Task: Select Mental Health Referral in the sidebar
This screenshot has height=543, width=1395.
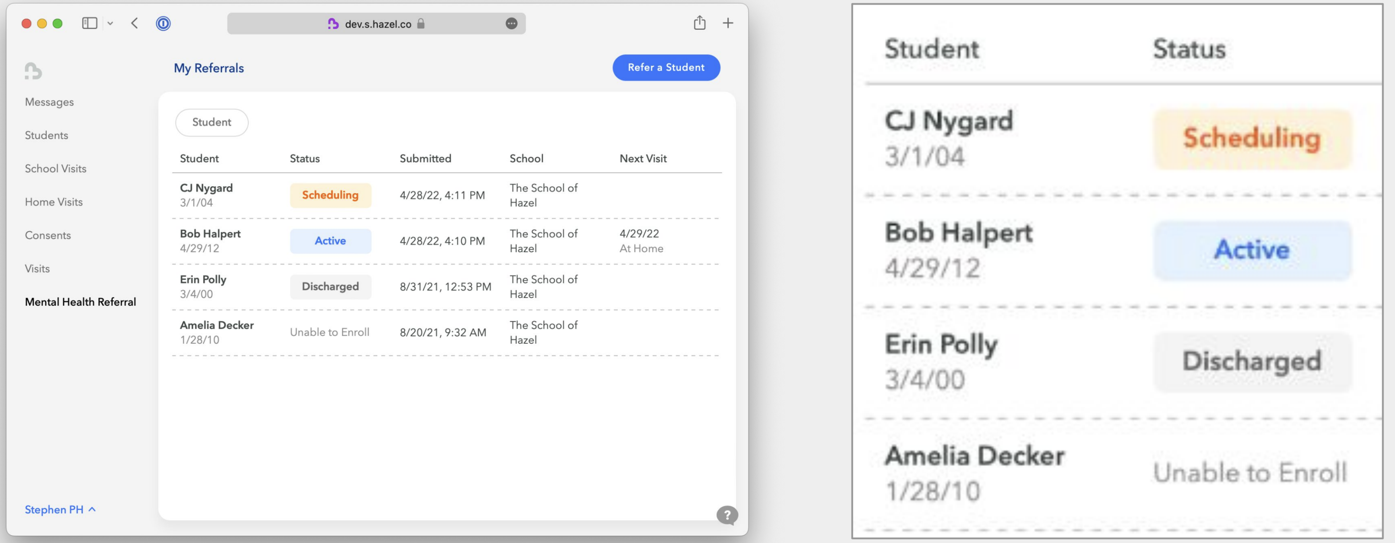Action: pyautogui.click(x=80, y=302)
